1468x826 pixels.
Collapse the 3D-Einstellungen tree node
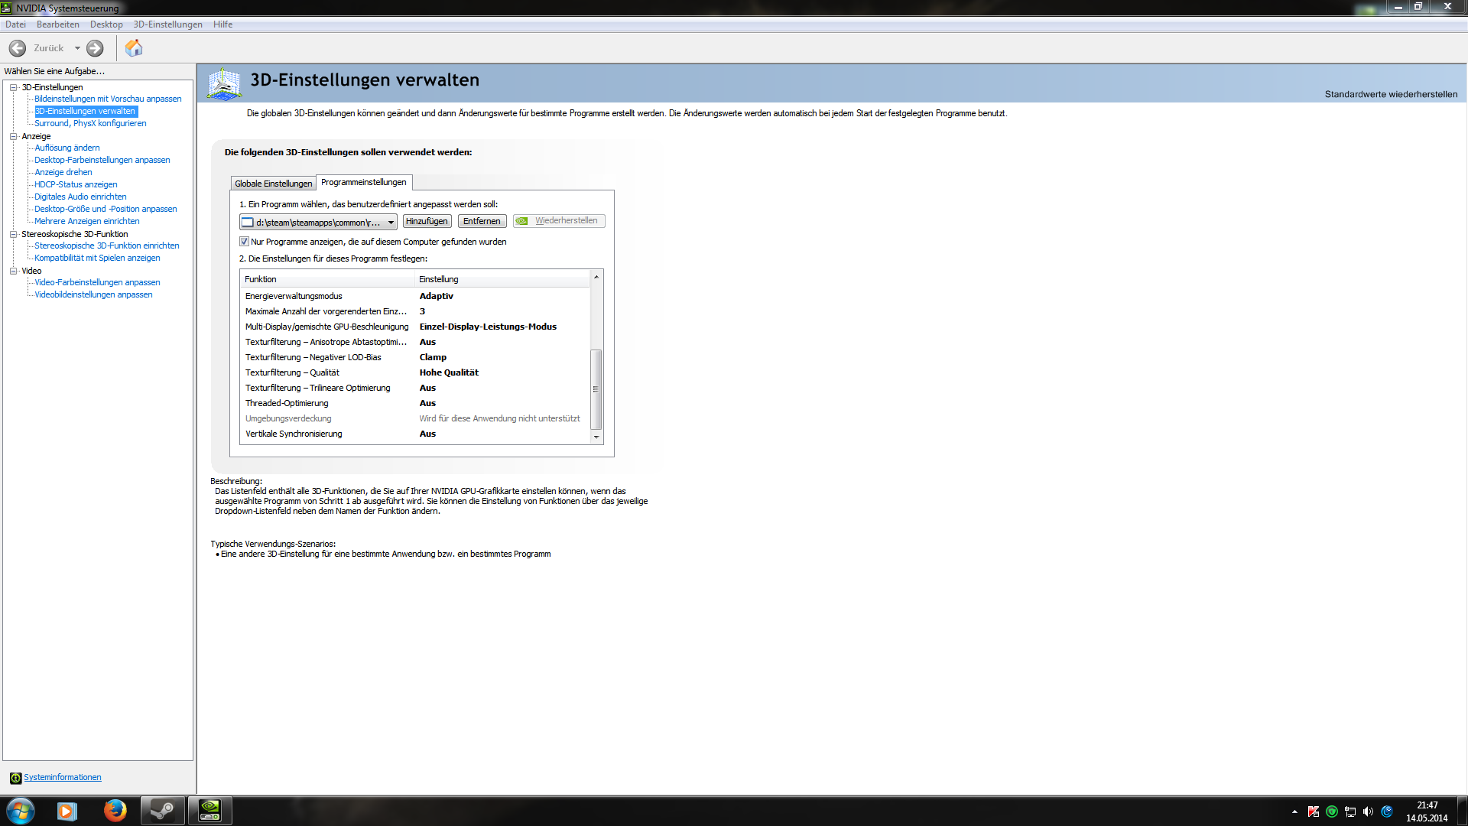(13, 87)
